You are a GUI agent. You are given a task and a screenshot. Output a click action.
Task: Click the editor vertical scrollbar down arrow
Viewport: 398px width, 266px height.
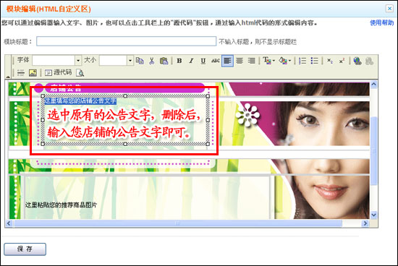(373, 215)
